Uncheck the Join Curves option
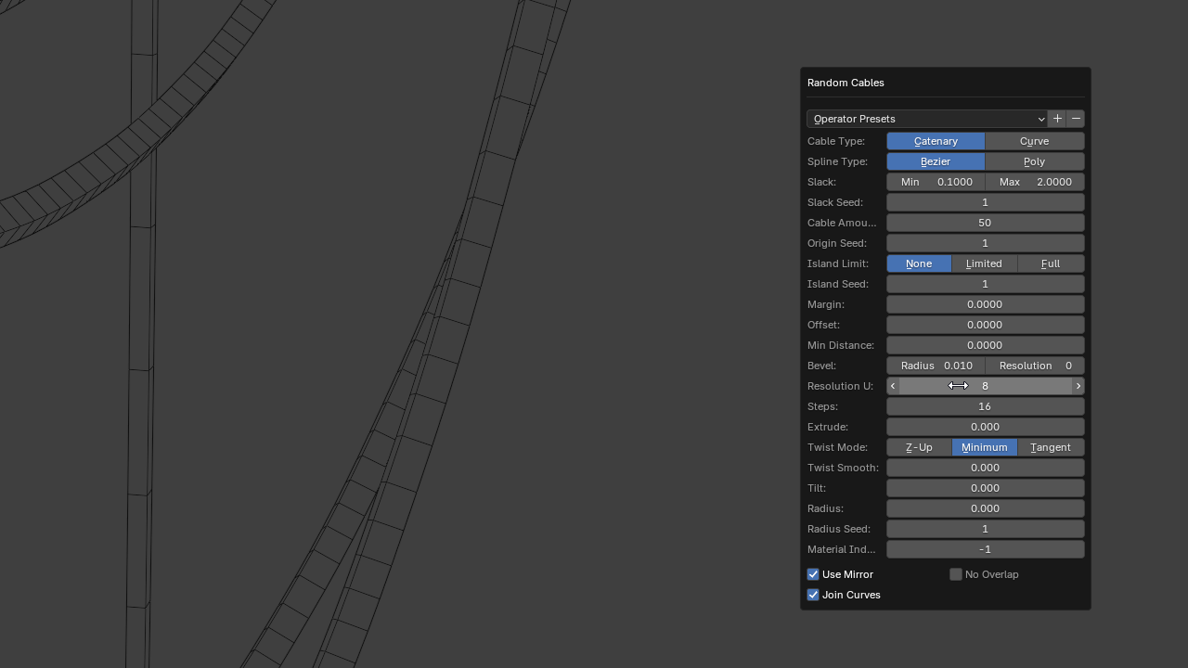 point(813,595)
